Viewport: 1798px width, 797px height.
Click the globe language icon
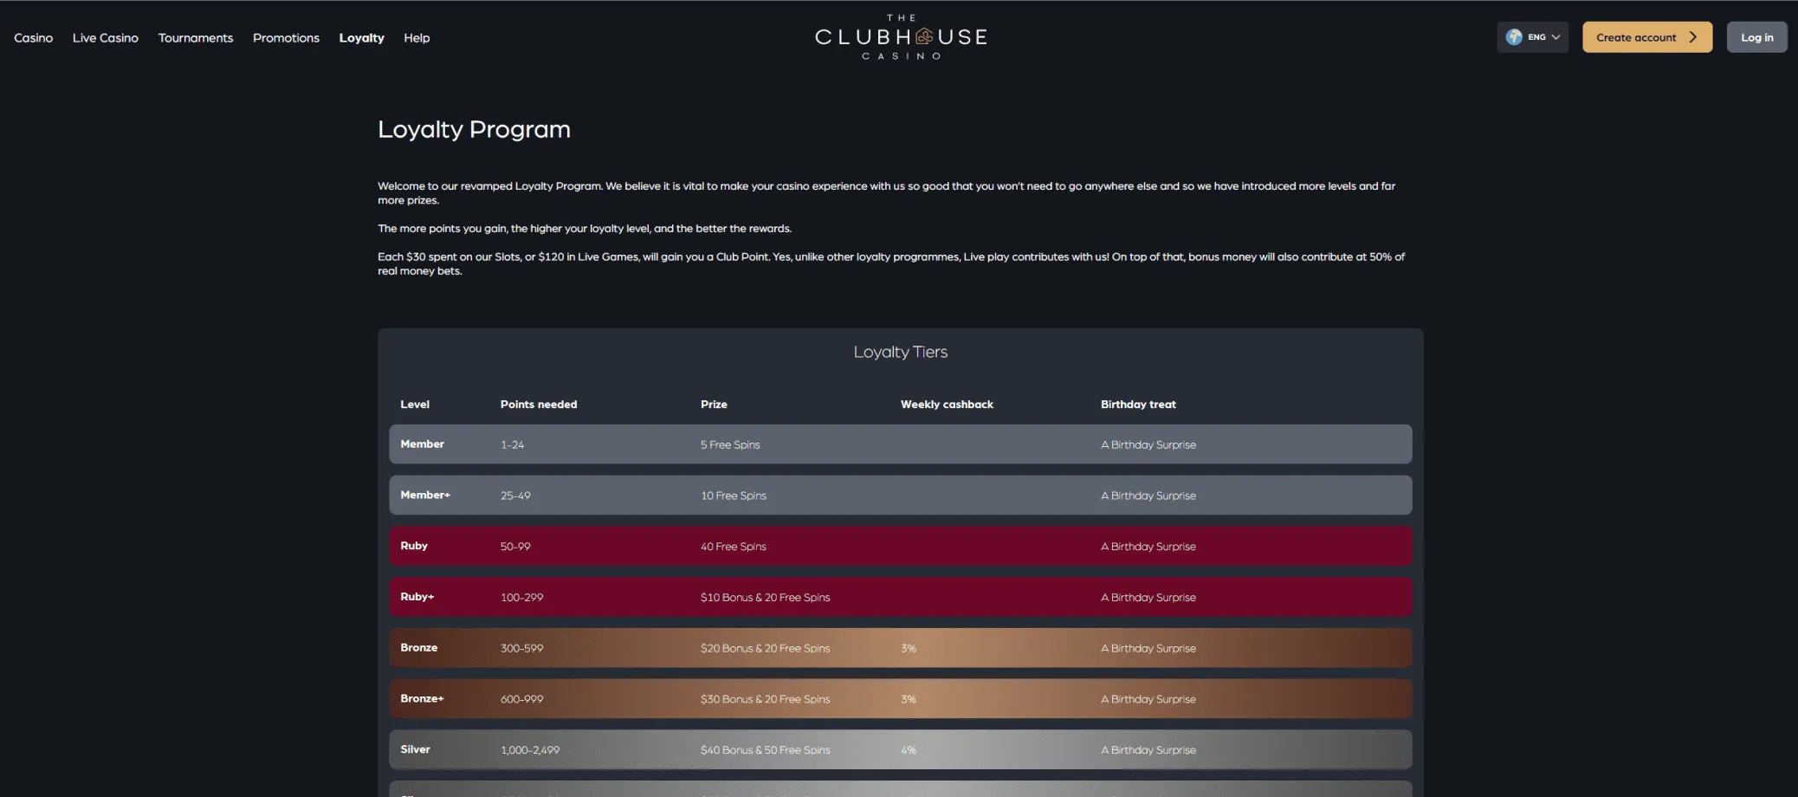[x=1514, y=37]
